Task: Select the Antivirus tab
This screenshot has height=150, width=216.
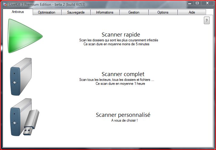Action: (x=18, y=12)
